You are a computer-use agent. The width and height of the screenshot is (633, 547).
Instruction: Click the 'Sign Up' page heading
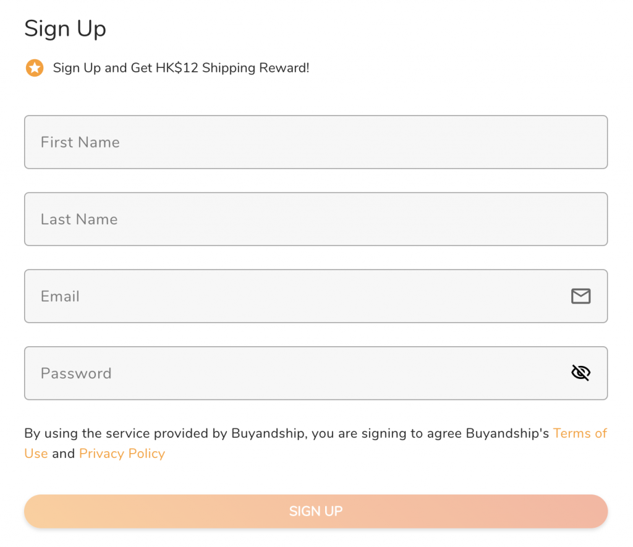65,29
